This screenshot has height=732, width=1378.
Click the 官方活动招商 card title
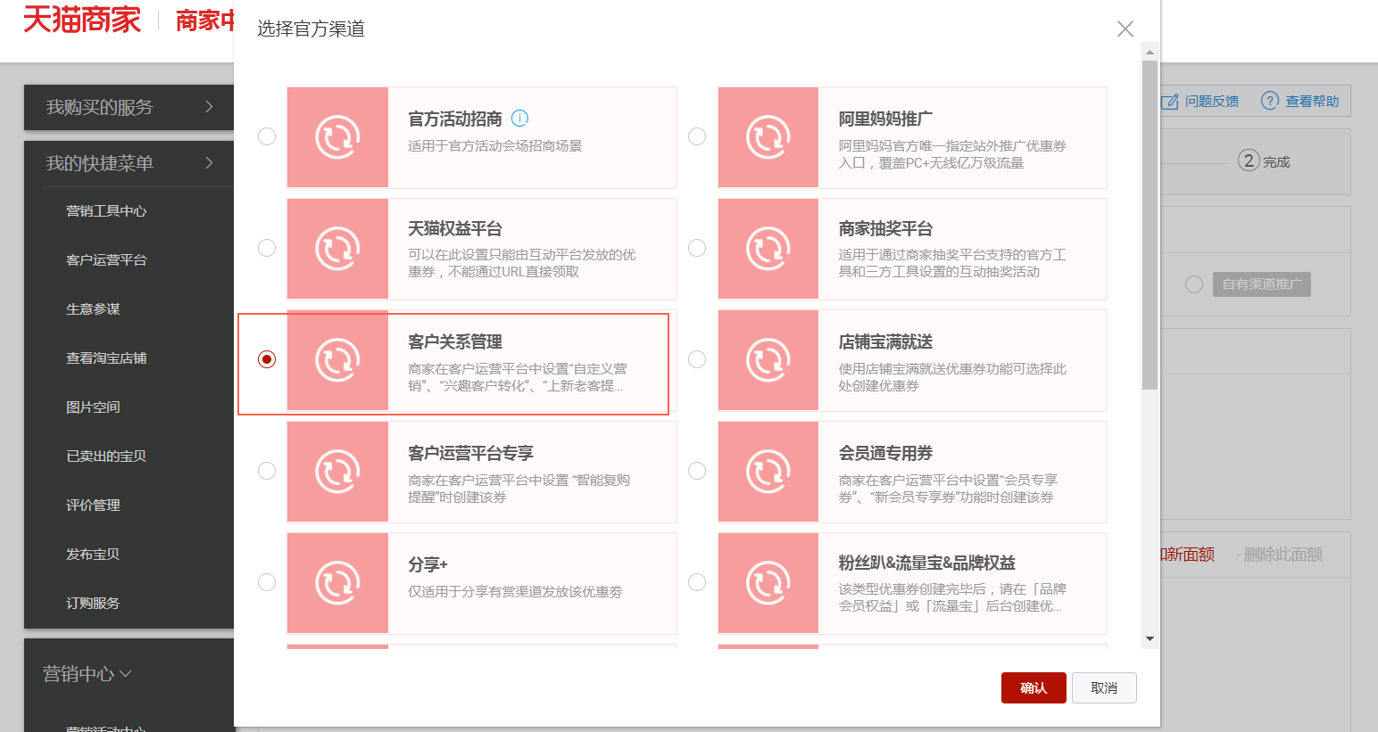click(x=455, y=119)
